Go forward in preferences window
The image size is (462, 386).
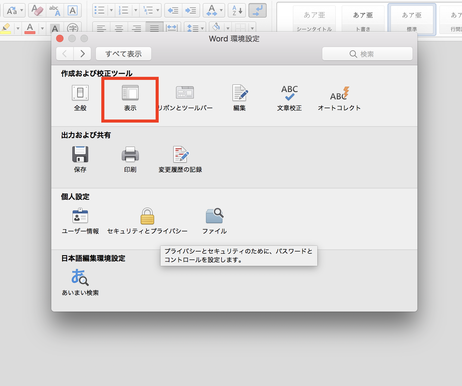click(82, 54)
